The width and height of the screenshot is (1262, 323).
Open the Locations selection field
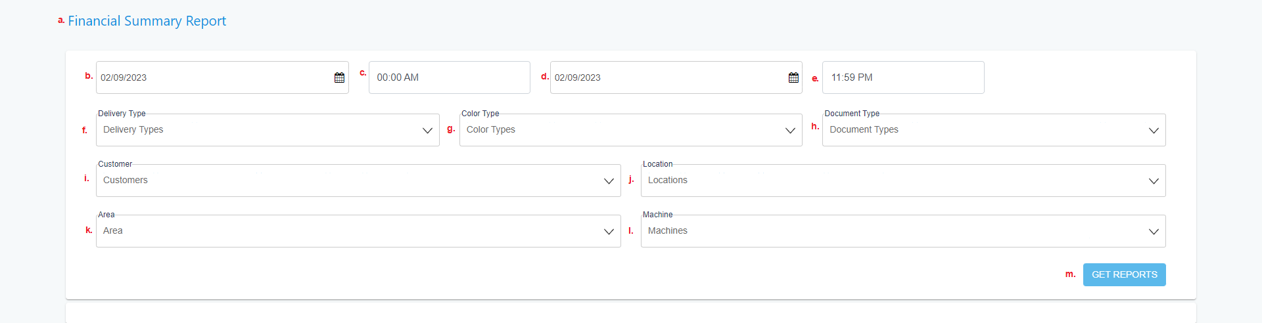(903, 181)
